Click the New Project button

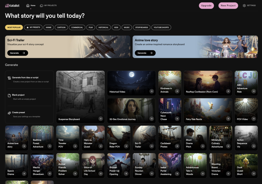pyautogui.click(x=228, y=6)
